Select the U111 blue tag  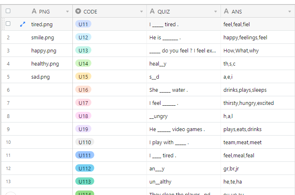[85, 155]
